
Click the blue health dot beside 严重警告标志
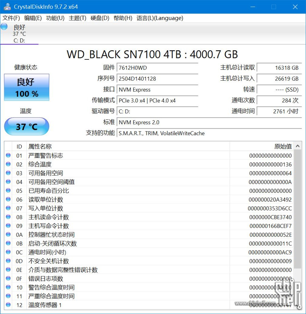pos(8,155)
